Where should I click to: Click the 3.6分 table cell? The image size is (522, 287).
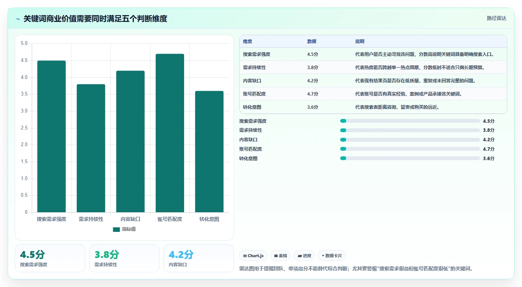pos(313,107)
